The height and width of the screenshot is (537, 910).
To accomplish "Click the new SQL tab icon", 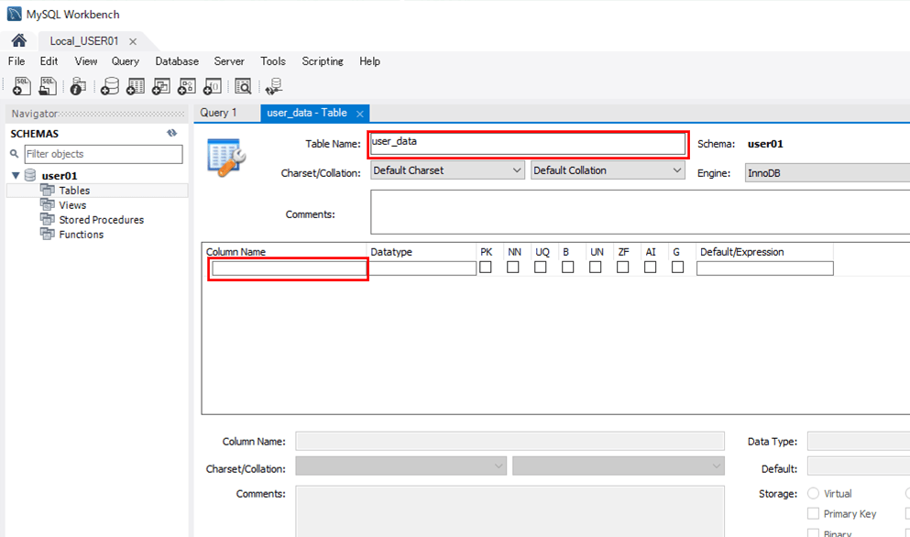I will pos(22,86).
